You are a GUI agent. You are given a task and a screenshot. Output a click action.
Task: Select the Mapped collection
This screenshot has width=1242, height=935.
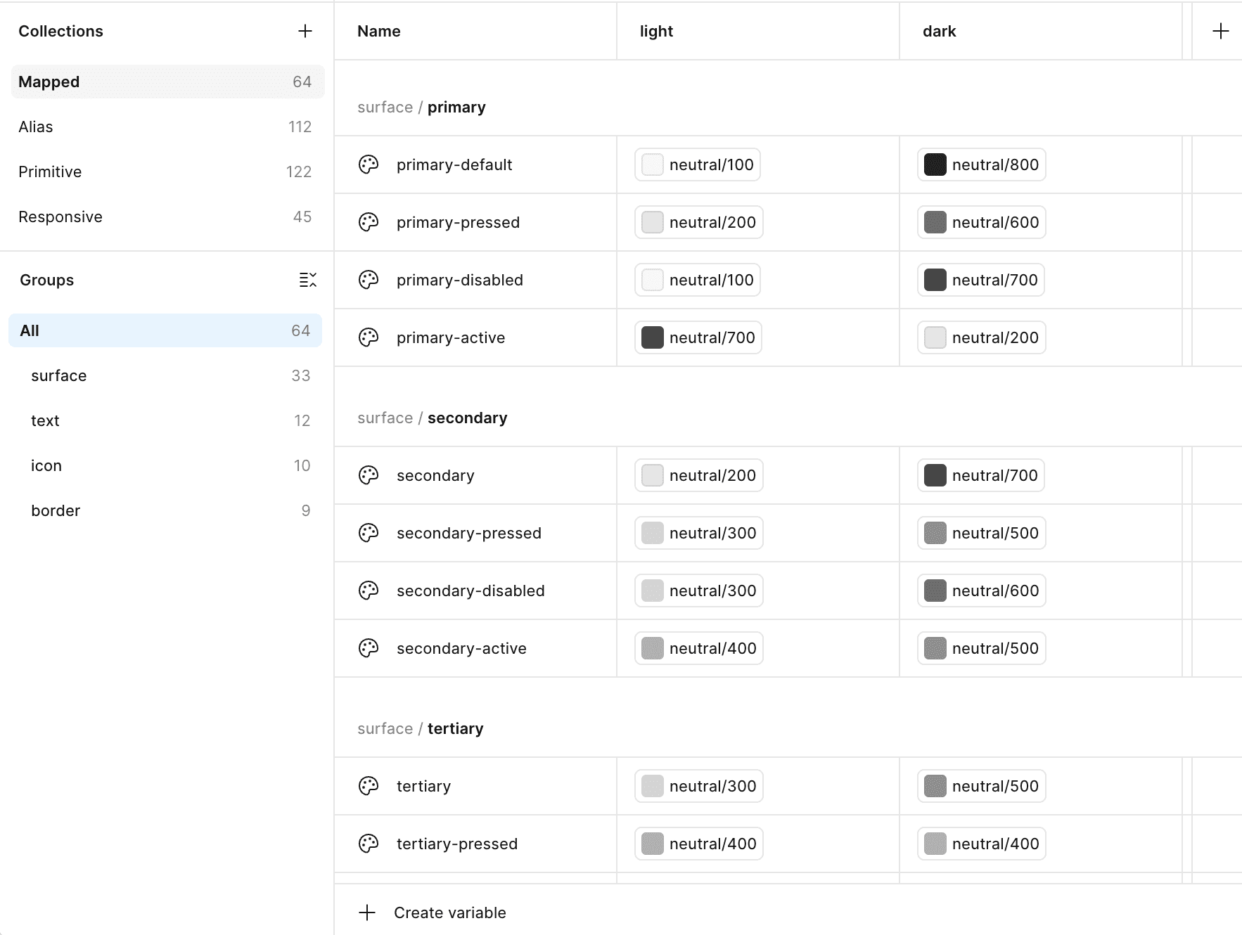(x=167, y=82)
